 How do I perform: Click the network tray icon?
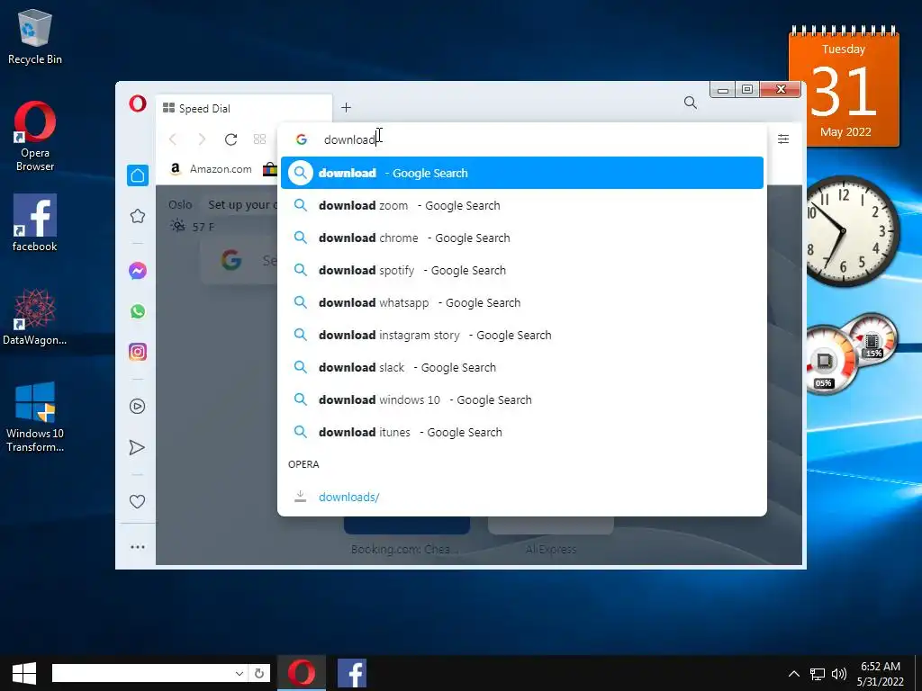pos(818,674)
